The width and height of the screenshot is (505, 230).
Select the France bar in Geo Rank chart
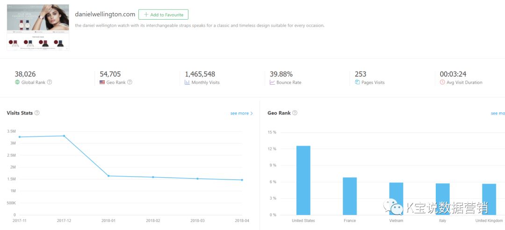tap(350, 196)
